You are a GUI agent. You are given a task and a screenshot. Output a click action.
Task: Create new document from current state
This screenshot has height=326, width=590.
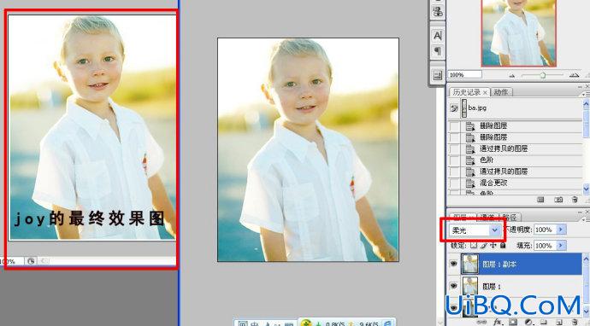[x=540, y=200]
